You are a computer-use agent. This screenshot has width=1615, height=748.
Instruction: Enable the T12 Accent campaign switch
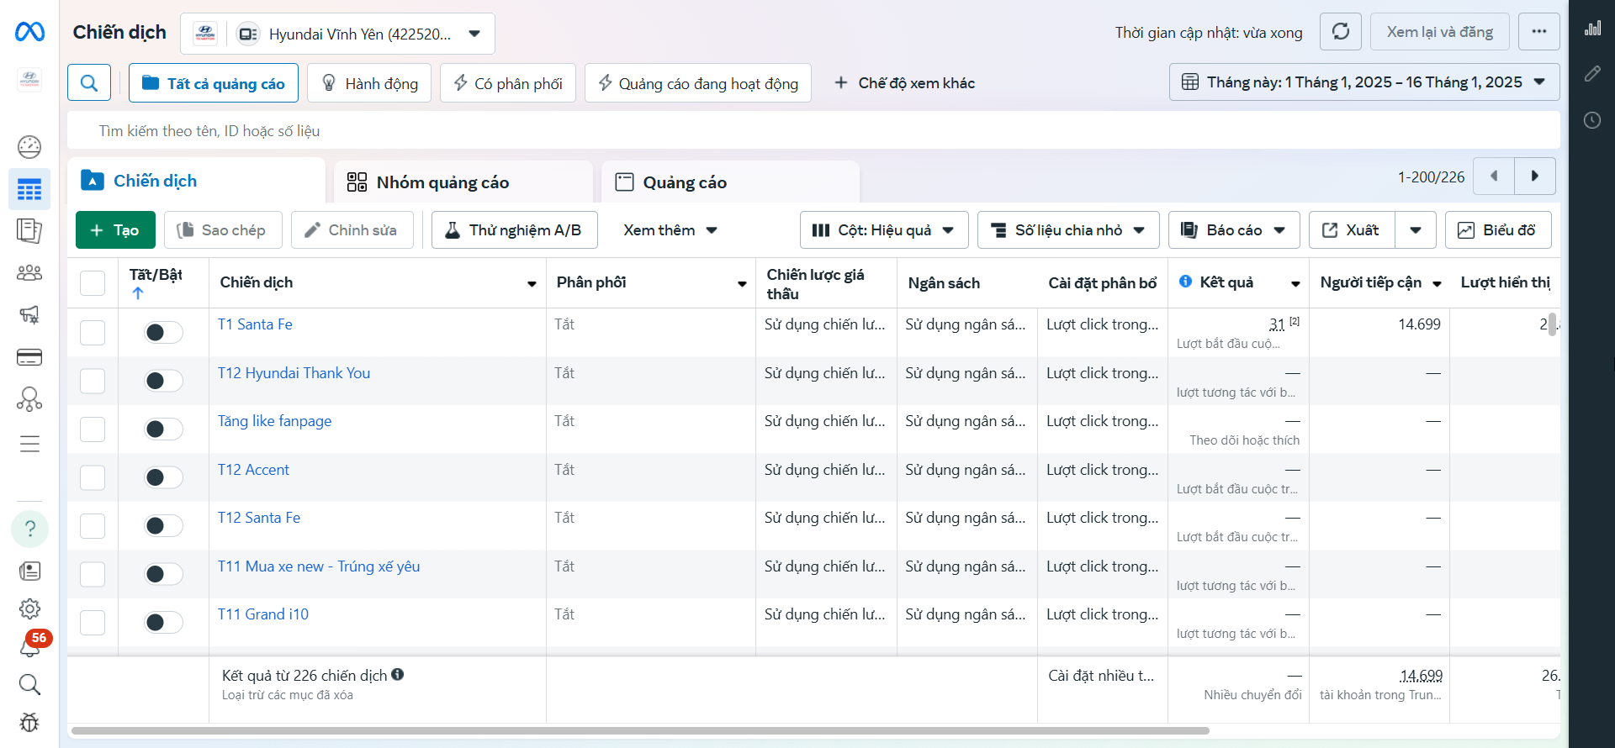pos(163,477)
